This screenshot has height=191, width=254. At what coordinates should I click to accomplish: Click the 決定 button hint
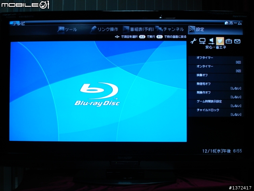pos(142,37)
